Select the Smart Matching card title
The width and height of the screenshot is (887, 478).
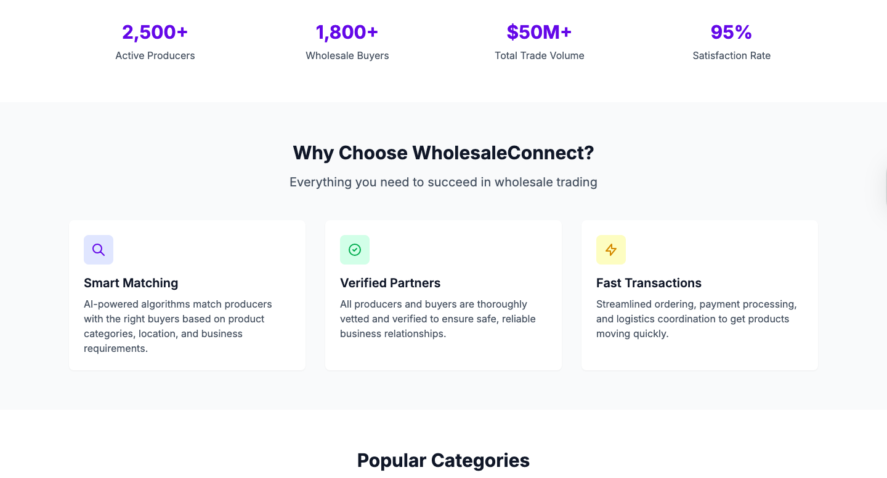131,283
